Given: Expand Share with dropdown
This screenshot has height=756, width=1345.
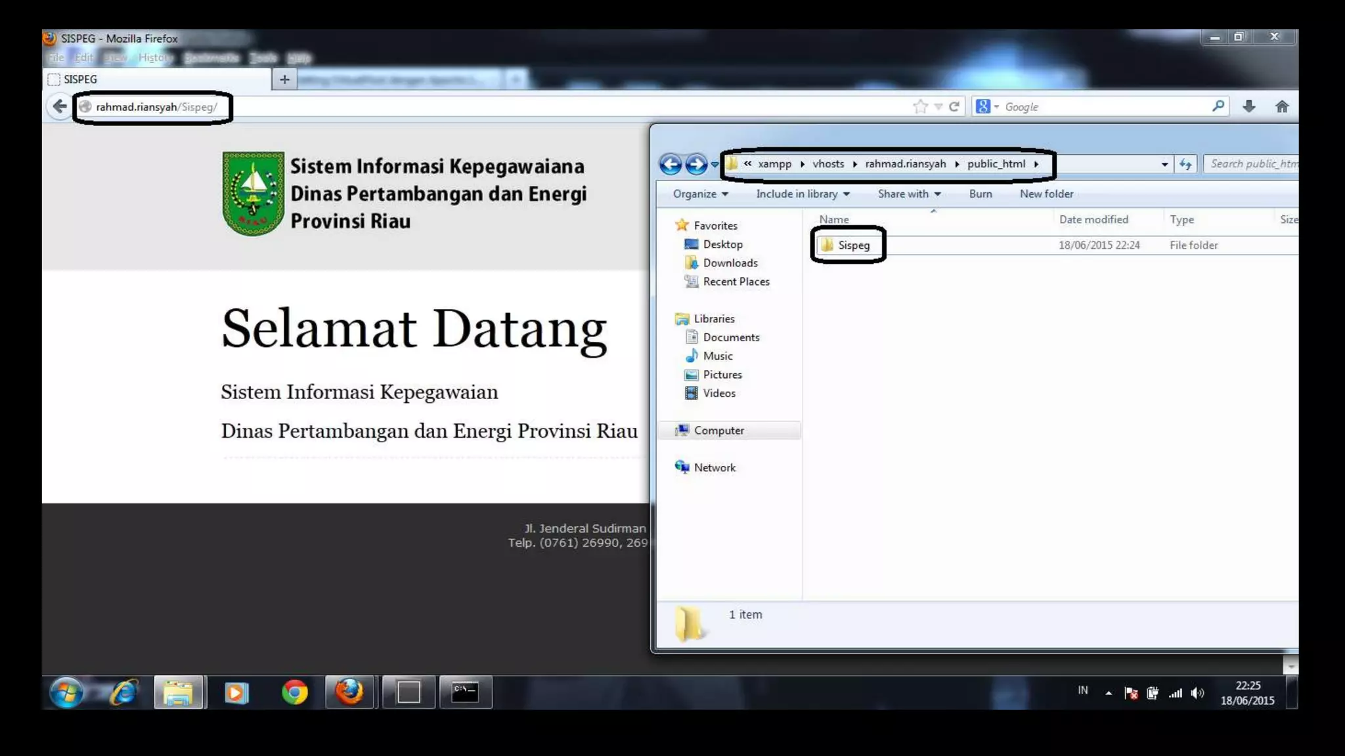Looking at the screenshot, I should pos(909,194).
